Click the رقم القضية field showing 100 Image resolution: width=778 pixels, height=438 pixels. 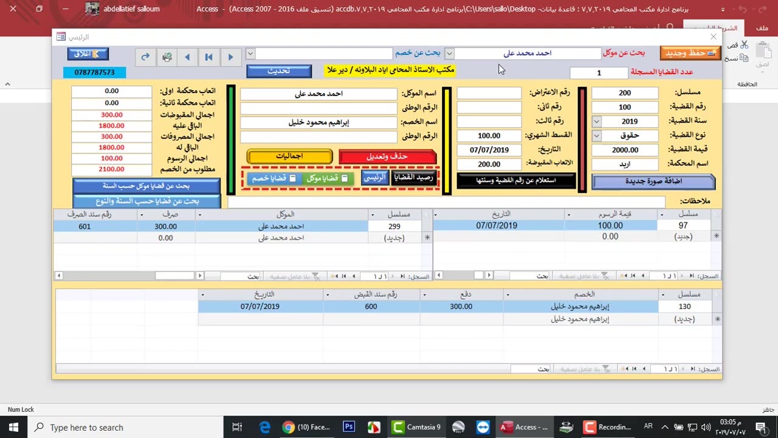625,107
